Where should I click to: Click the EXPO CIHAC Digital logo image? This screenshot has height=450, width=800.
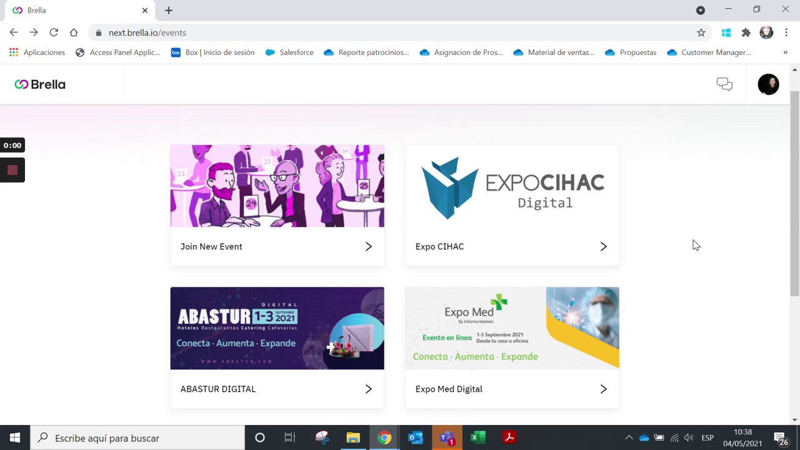(x=512, y=186)
